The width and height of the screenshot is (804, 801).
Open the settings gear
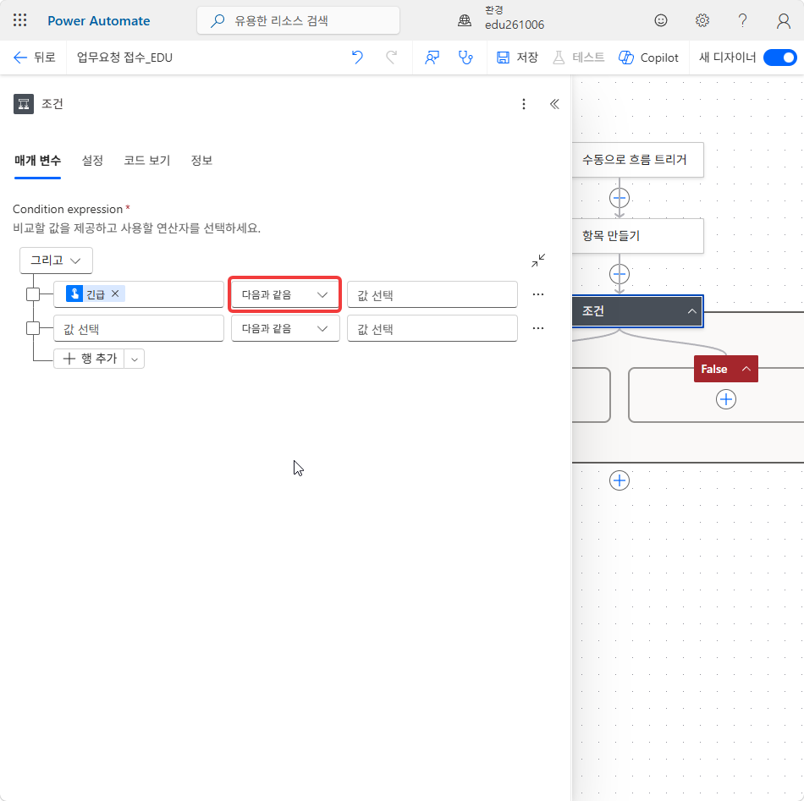click(x=702, y=20)
